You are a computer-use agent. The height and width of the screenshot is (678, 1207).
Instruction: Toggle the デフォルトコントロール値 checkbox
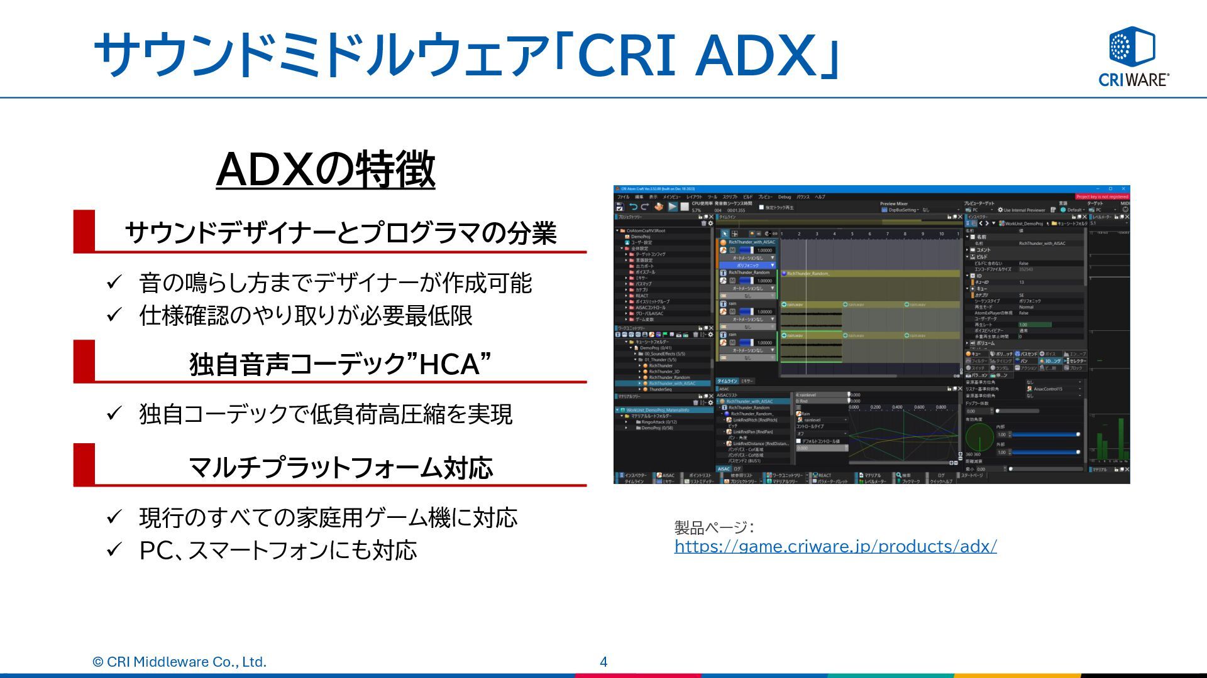[x=798, y=441]
